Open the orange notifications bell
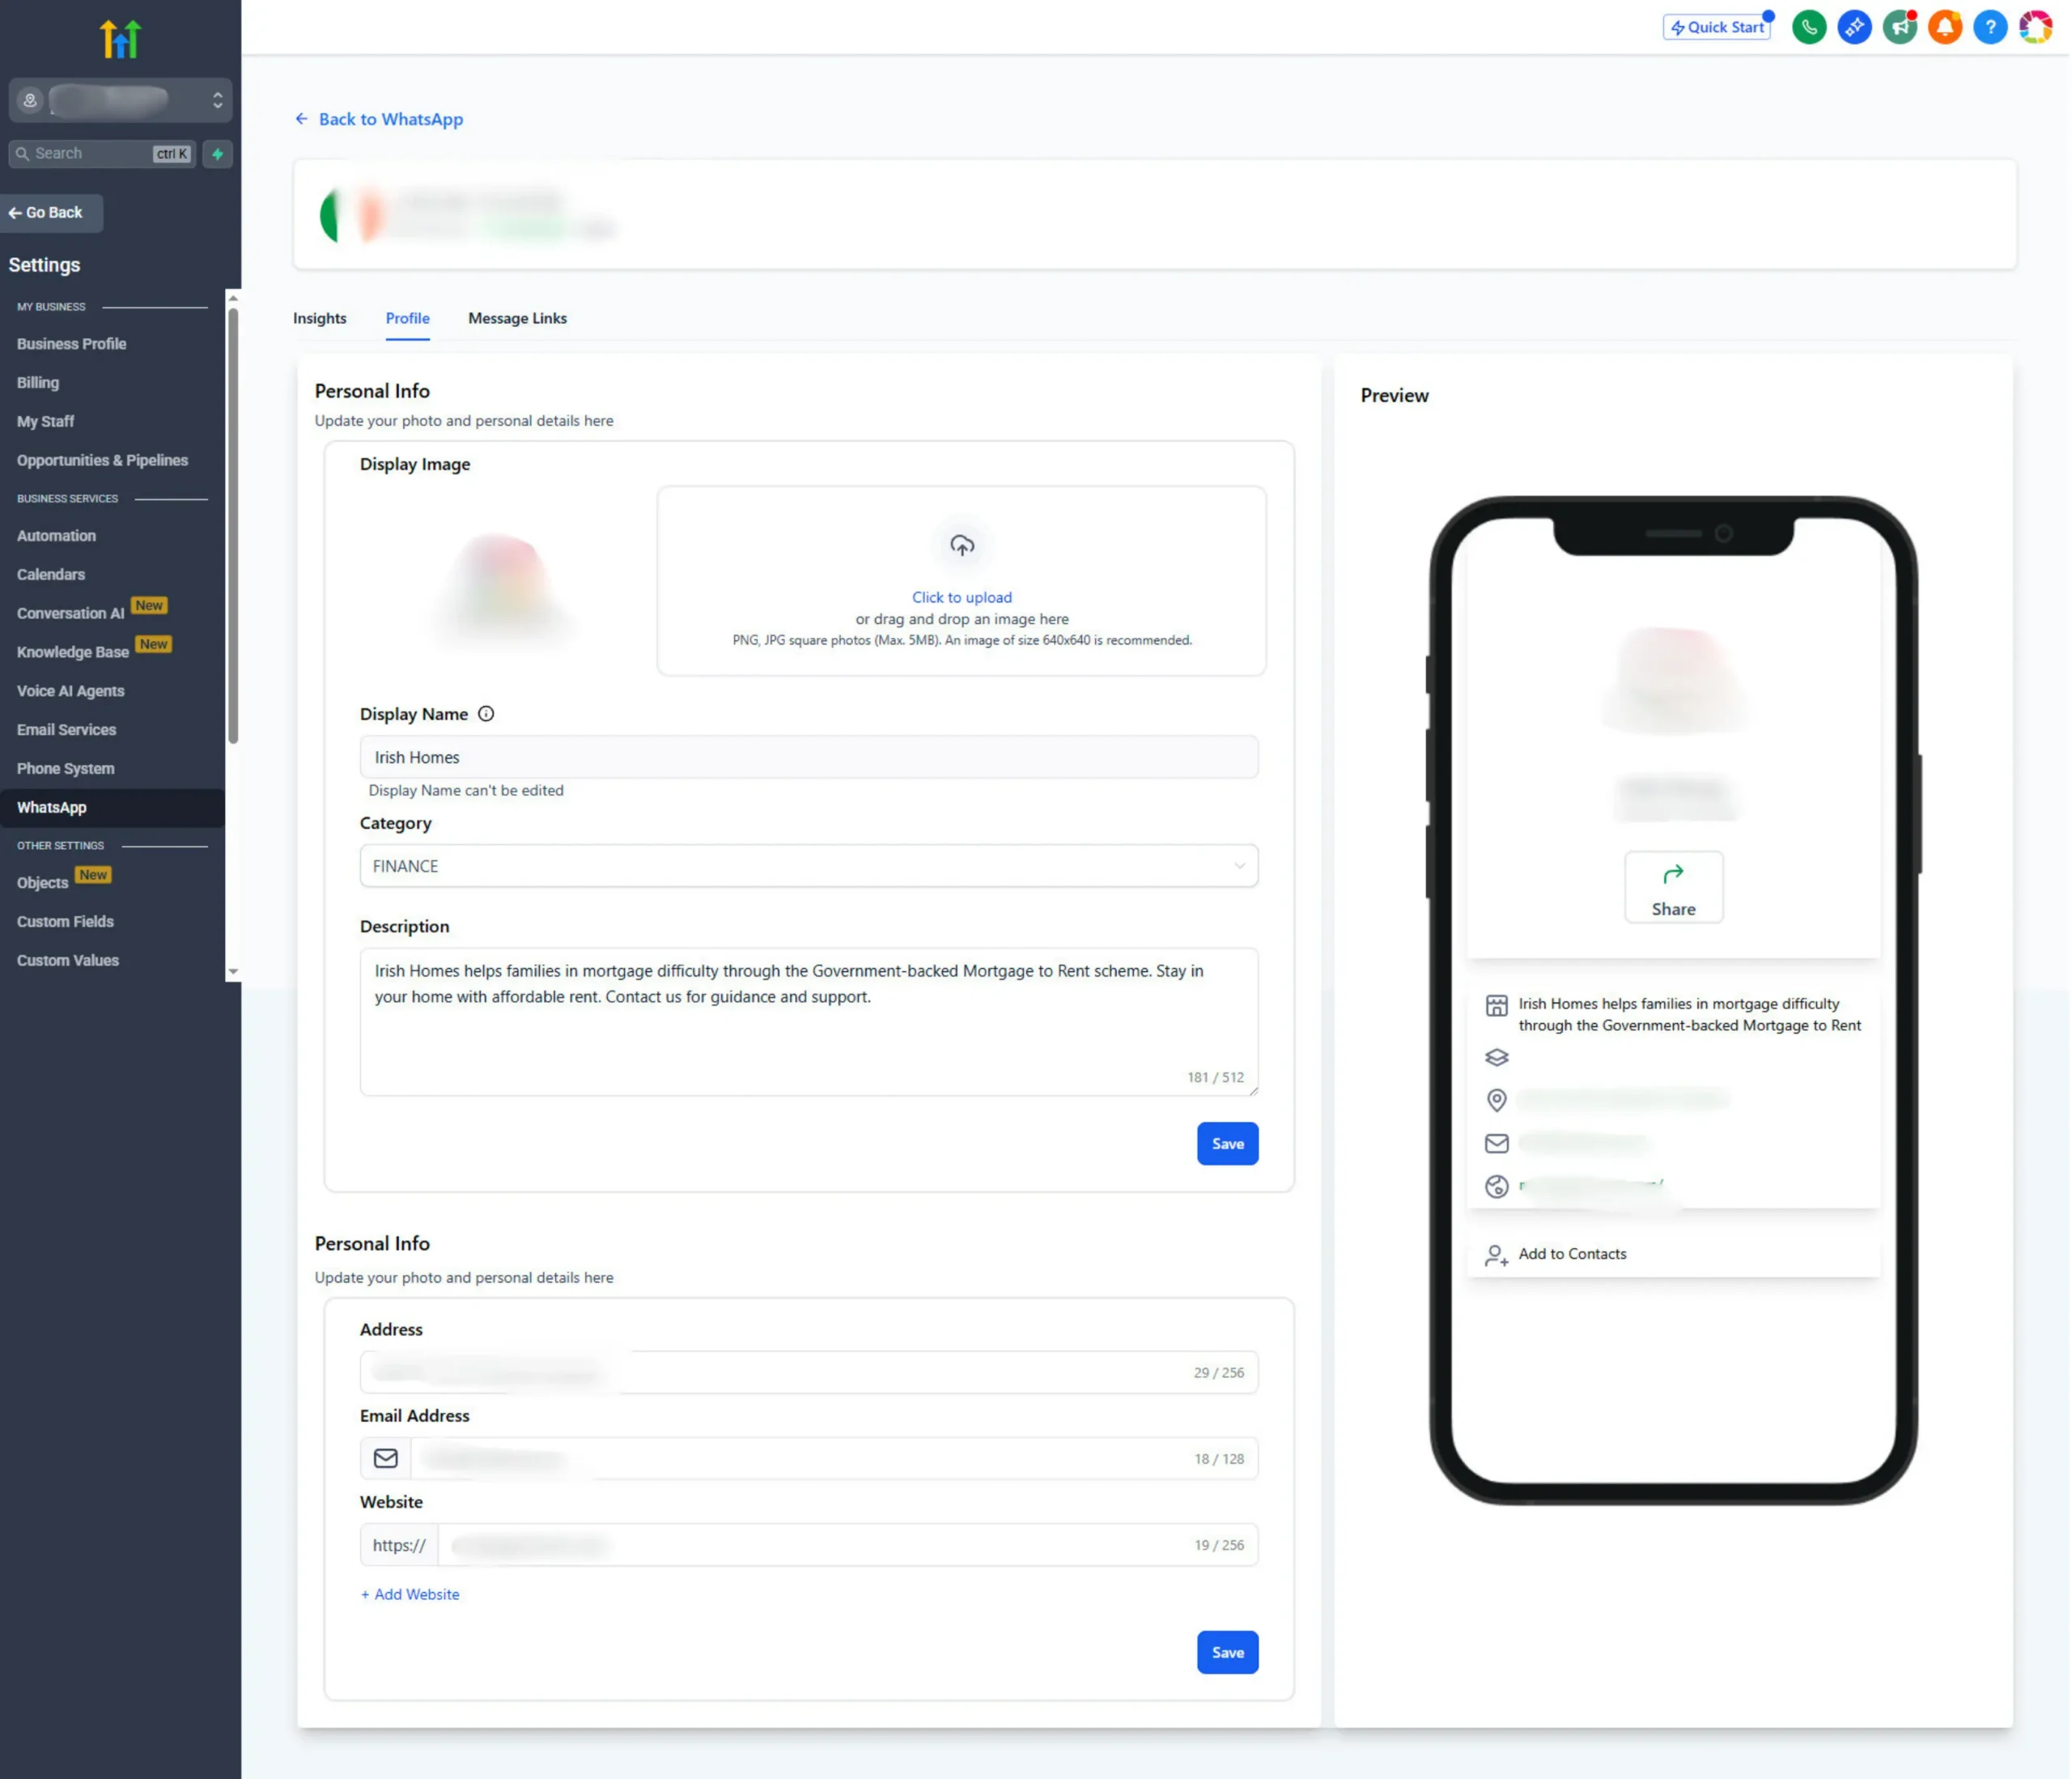Viewport: 2072px width, 1779px height. 1945,27
